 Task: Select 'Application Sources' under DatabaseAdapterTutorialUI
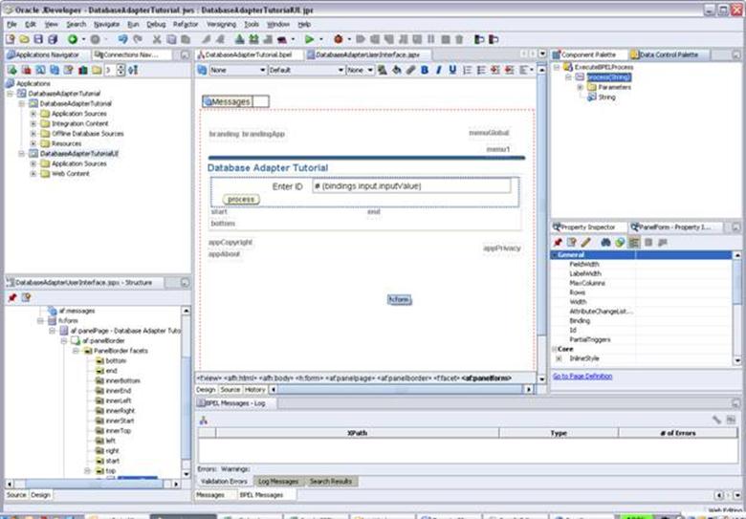point(79,163)
